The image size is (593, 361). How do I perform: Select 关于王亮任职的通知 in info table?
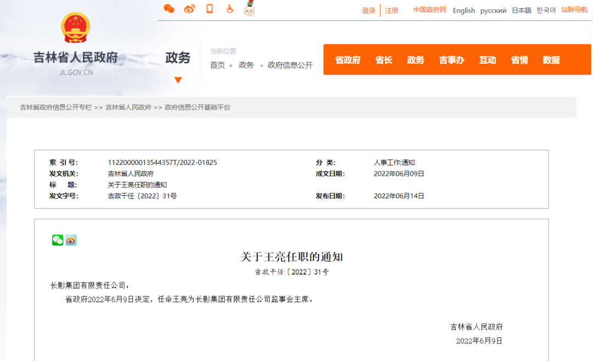[137, 185]
